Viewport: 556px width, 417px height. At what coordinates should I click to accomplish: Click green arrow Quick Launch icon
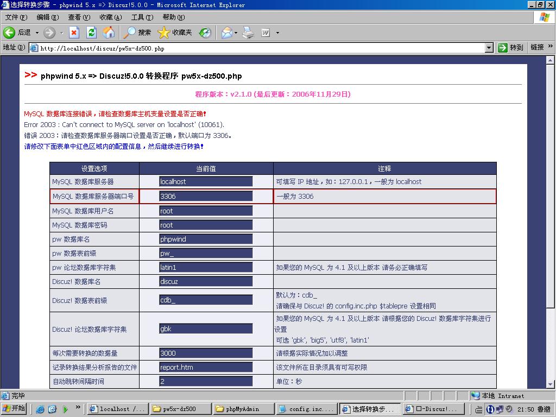[65, 409]
